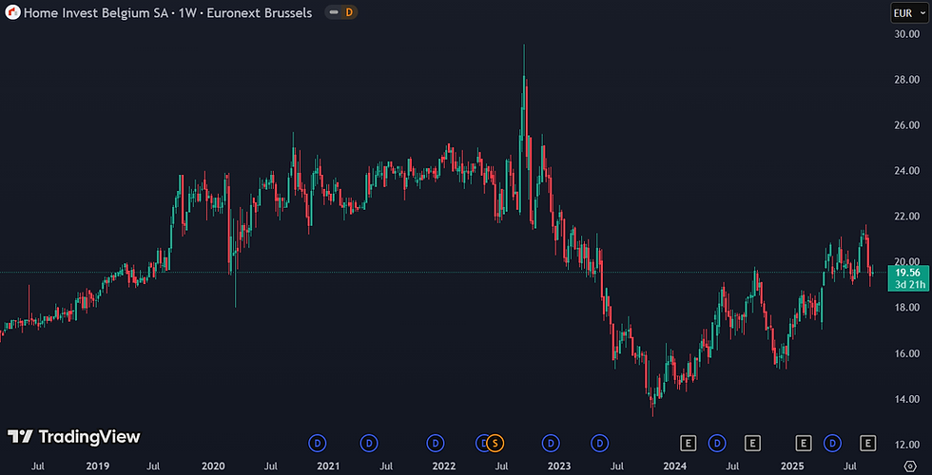Click the 2025 time axis label
This screenshot has width=932, height=475.
(x=791, y=466)
